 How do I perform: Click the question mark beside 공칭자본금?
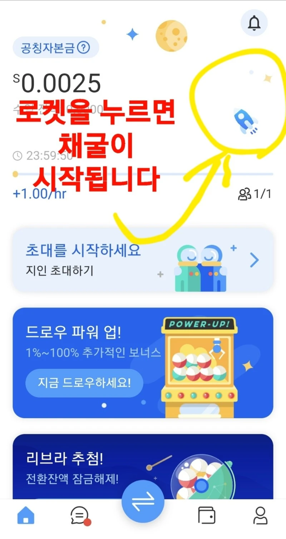(83, 47)
